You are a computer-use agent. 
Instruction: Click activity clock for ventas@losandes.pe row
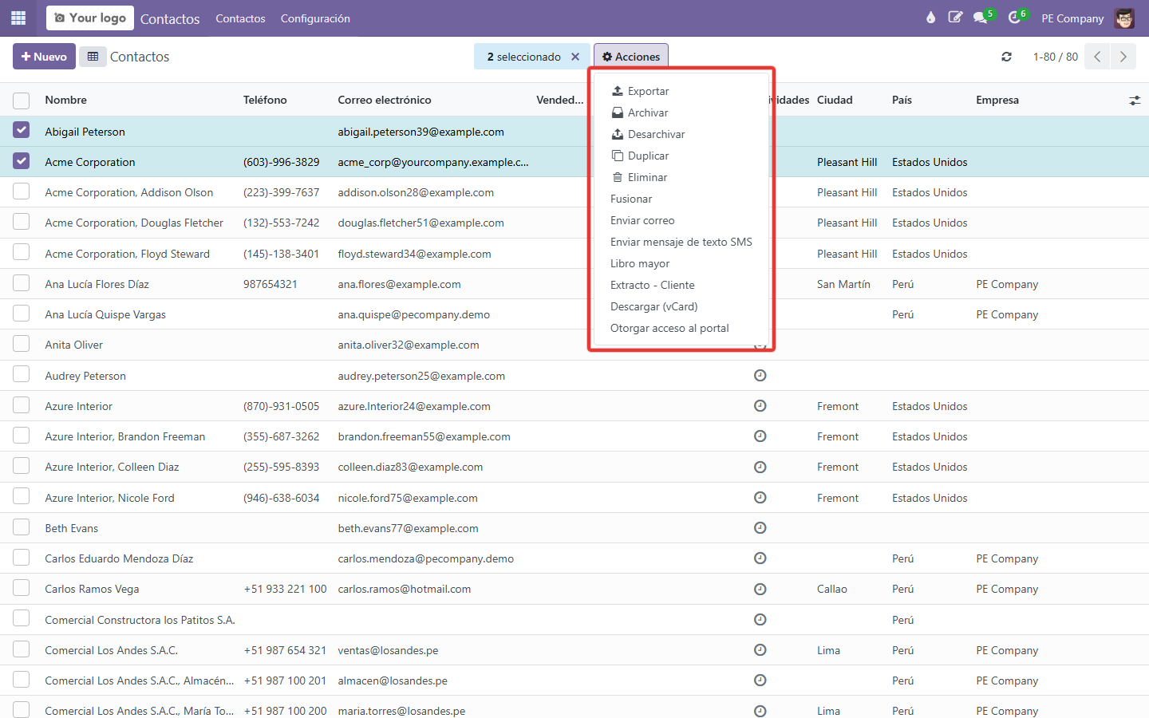[x=760, y=650]
